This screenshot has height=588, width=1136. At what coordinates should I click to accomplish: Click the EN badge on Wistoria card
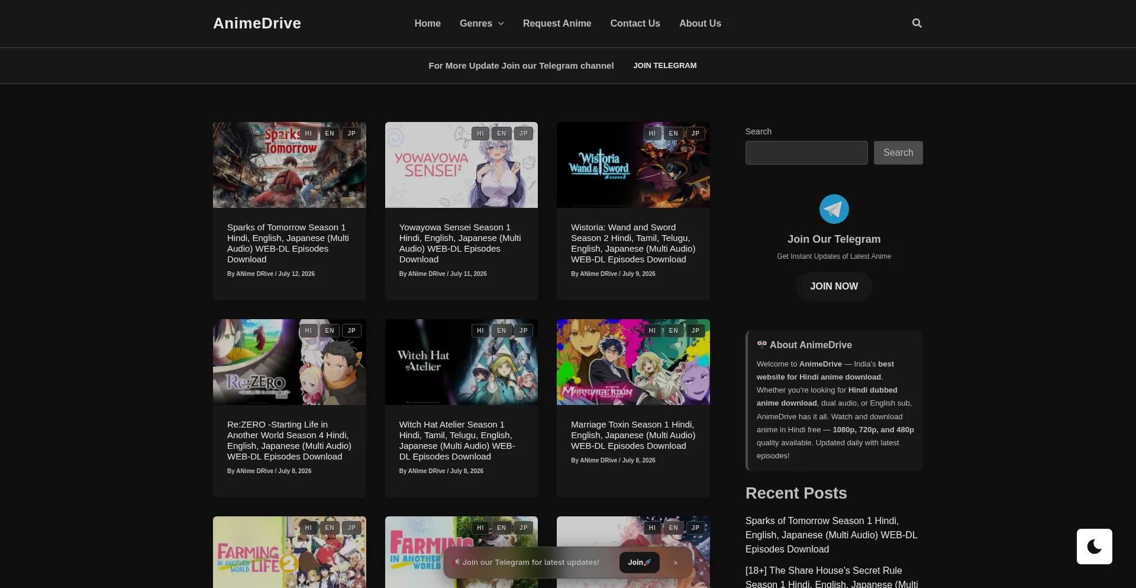(x=673, y=133)
